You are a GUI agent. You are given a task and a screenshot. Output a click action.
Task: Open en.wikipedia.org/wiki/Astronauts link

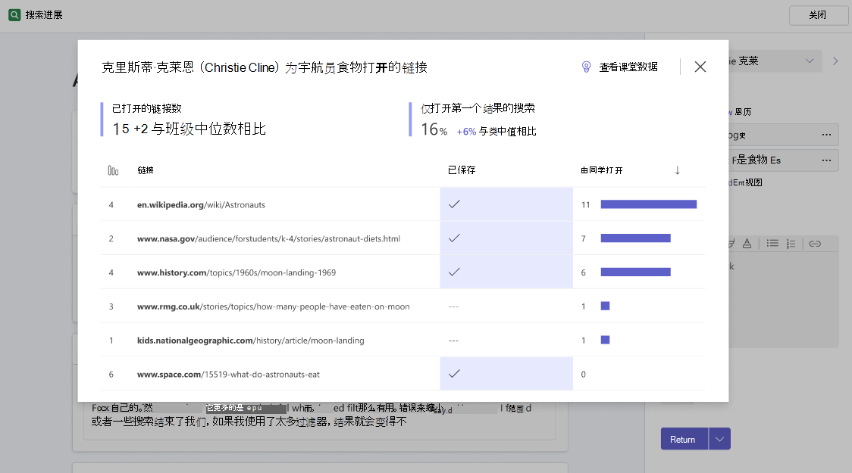[201, 204]
